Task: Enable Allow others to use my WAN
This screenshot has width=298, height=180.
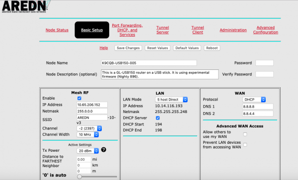Action: coord(245,134)
